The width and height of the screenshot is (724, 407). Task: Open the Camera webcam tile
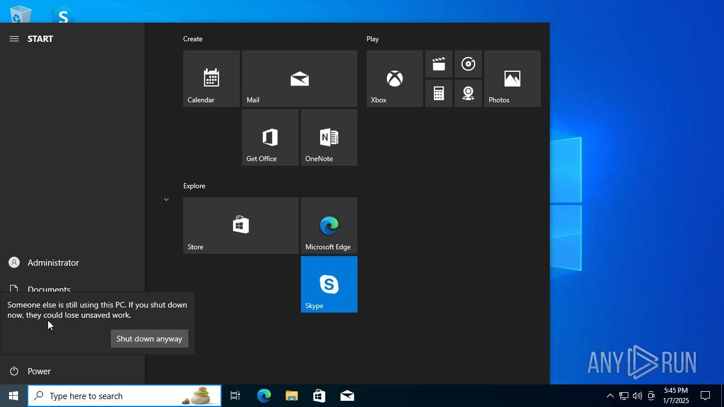tap(468, 93)
